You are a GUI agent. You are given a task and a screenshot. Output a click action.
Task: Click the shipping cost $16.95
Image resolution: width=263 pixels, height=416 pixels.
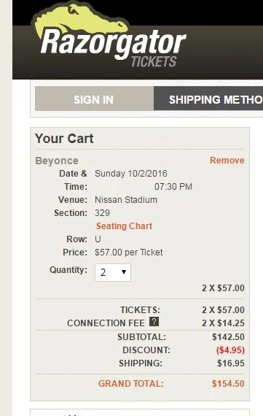pos(231,363)
